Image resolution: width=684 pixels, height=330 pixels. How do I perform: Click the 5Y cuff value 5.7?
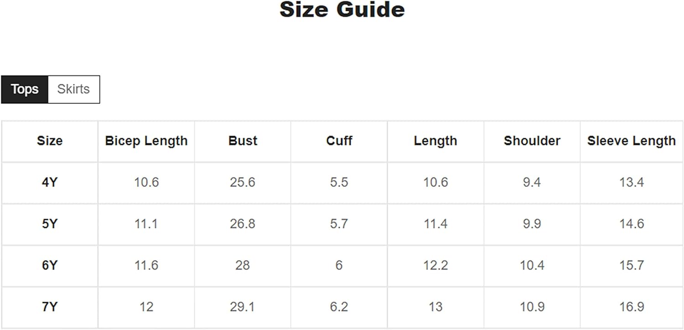(x=339, y=224)
